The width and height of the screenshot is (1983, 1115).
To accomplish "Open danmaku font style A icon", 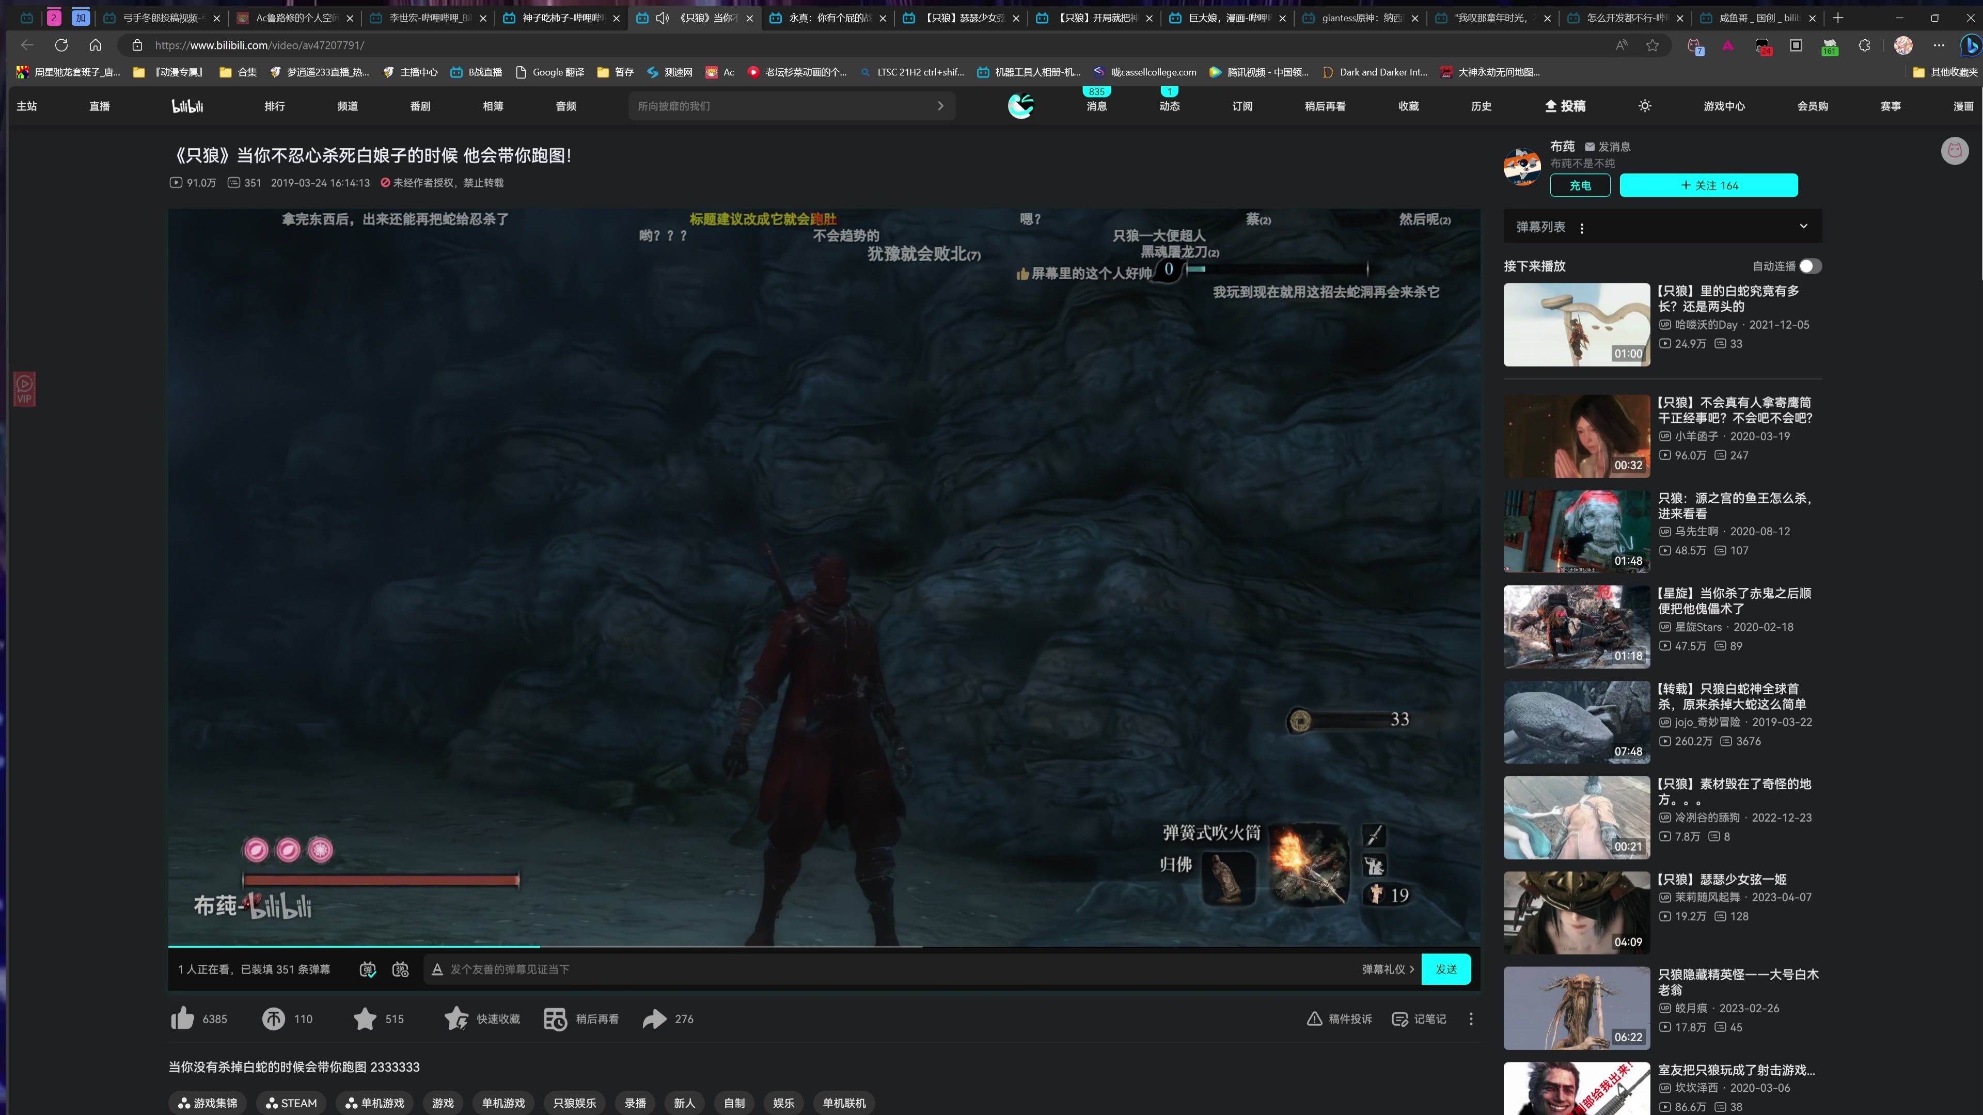I will [x=437, y=969].
